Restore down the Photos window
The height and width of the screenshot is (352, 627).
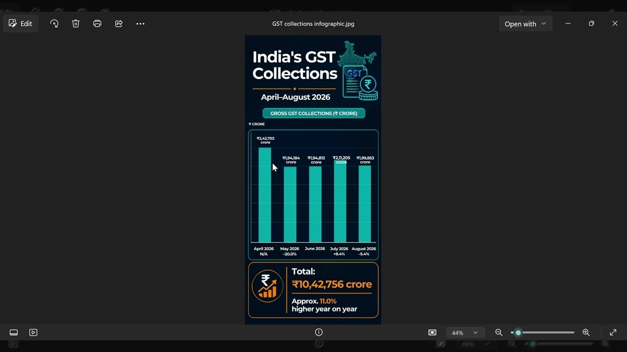[x=592, y=23]
